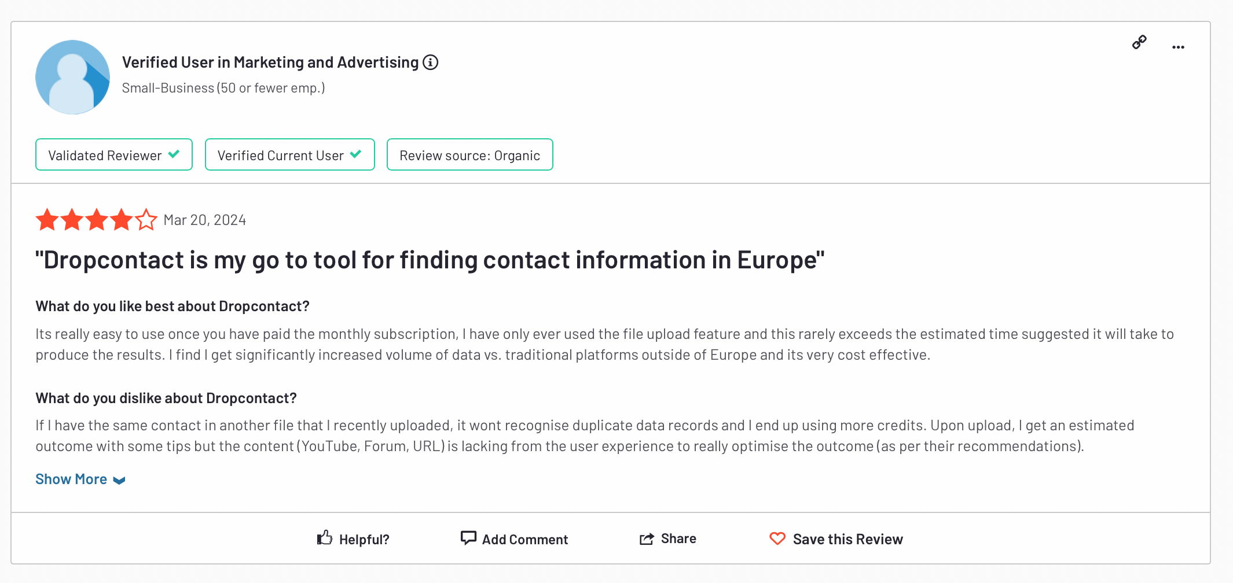
Task: Click the thumbs-up Helpful icon
Action: [325, 538]
